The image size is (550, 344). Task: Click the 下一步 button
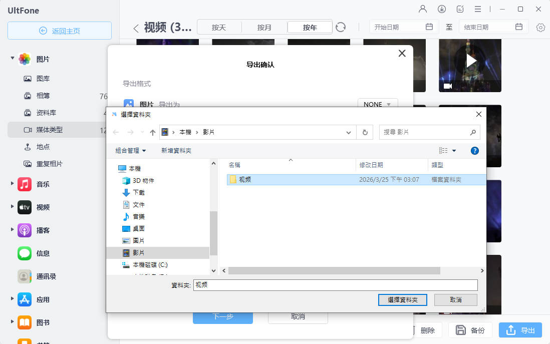tap(222, 316)
